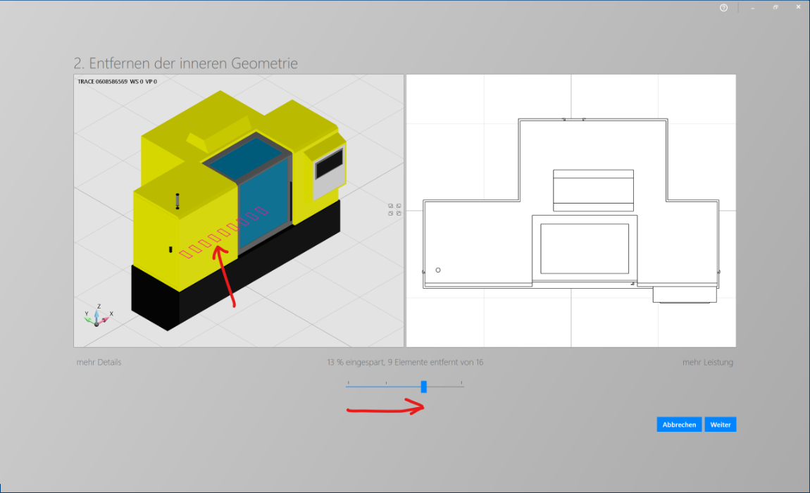
Task: Set slider to the rightmost tick mark
Action: click(x=461, y=383)
